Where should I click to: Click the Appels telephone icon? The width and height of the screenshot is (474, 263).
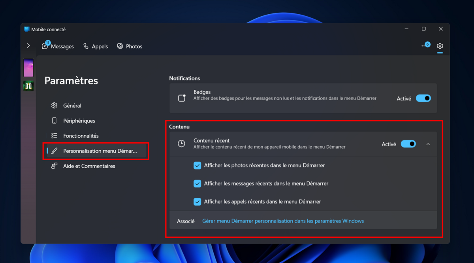tap(86, 46)
